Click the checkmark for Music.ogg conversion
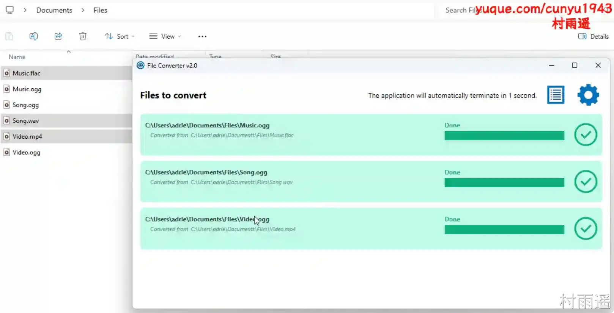Image resolution: width=614 pixels, height=313 pixels. 586,135
